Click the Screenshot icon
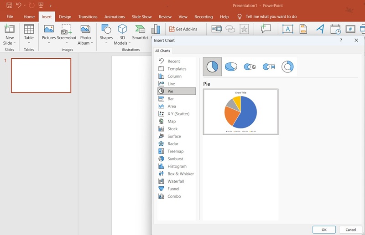 (66, 29)
